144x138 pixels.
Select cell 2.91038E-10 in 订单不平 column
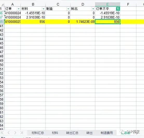tap(108, 17)
